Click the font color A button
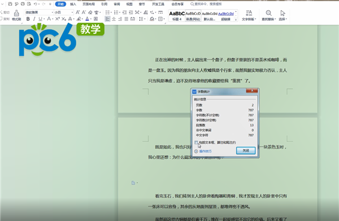Image resolution: width=339 pixels, height=221 pixels. [x=87, y=19]
